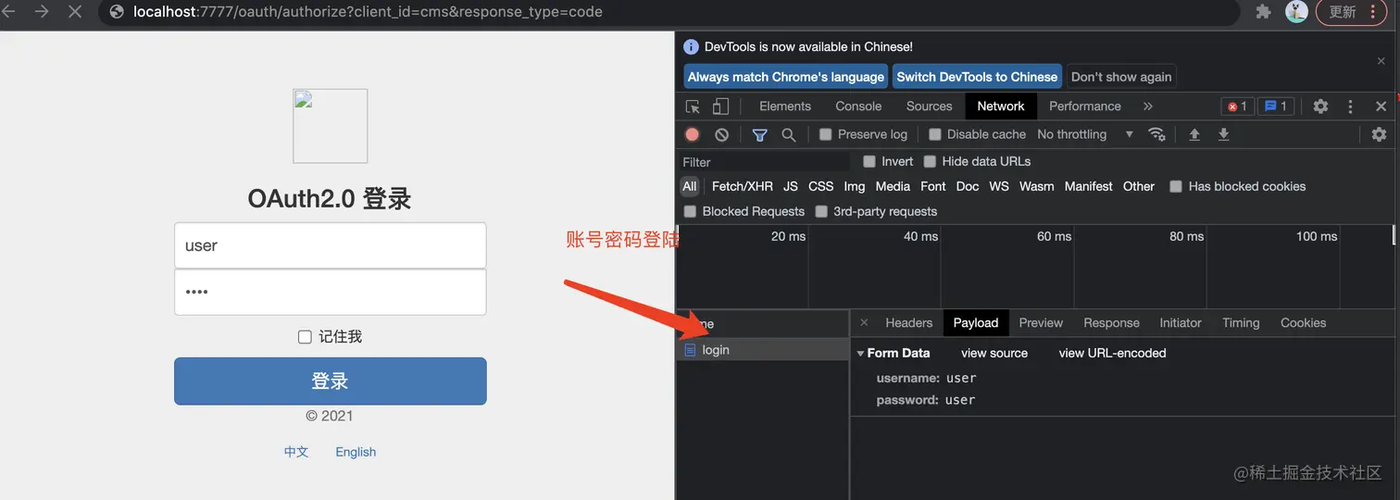This screenshot has height=500, width=1400.
Task: Filter by Manifest requests
Action: coord(1089,186)
